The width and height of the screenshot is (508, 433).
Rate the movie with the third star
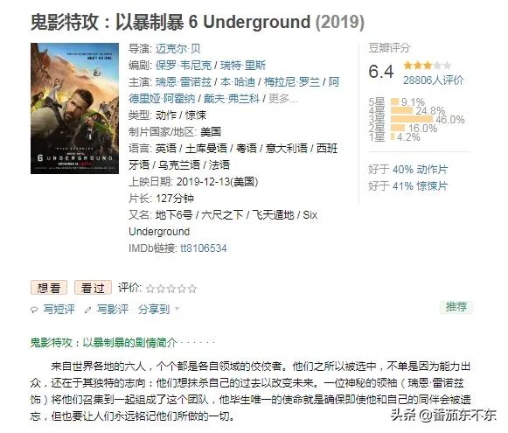tap(171, 289)
